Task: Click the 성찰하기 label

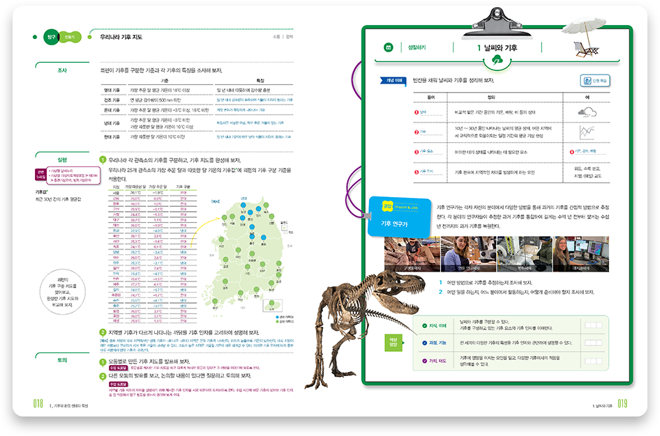Action: tap(417, 47)
